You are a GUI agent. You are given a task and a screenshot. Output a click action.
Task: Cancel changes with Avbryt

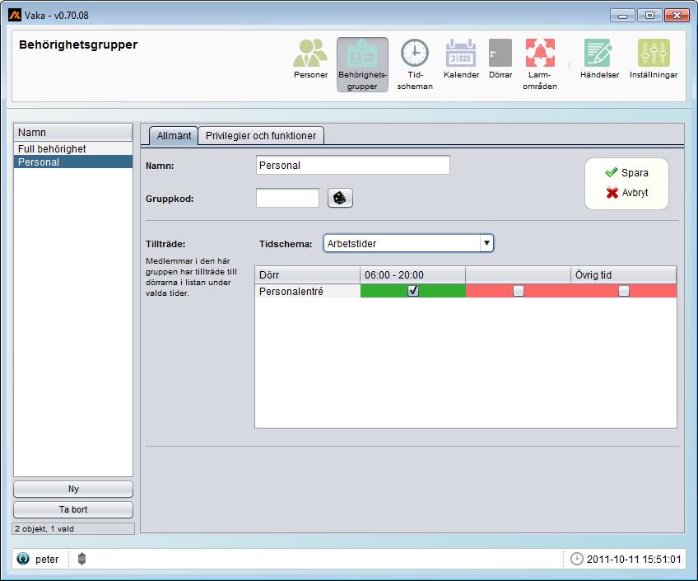coord(626,193)
